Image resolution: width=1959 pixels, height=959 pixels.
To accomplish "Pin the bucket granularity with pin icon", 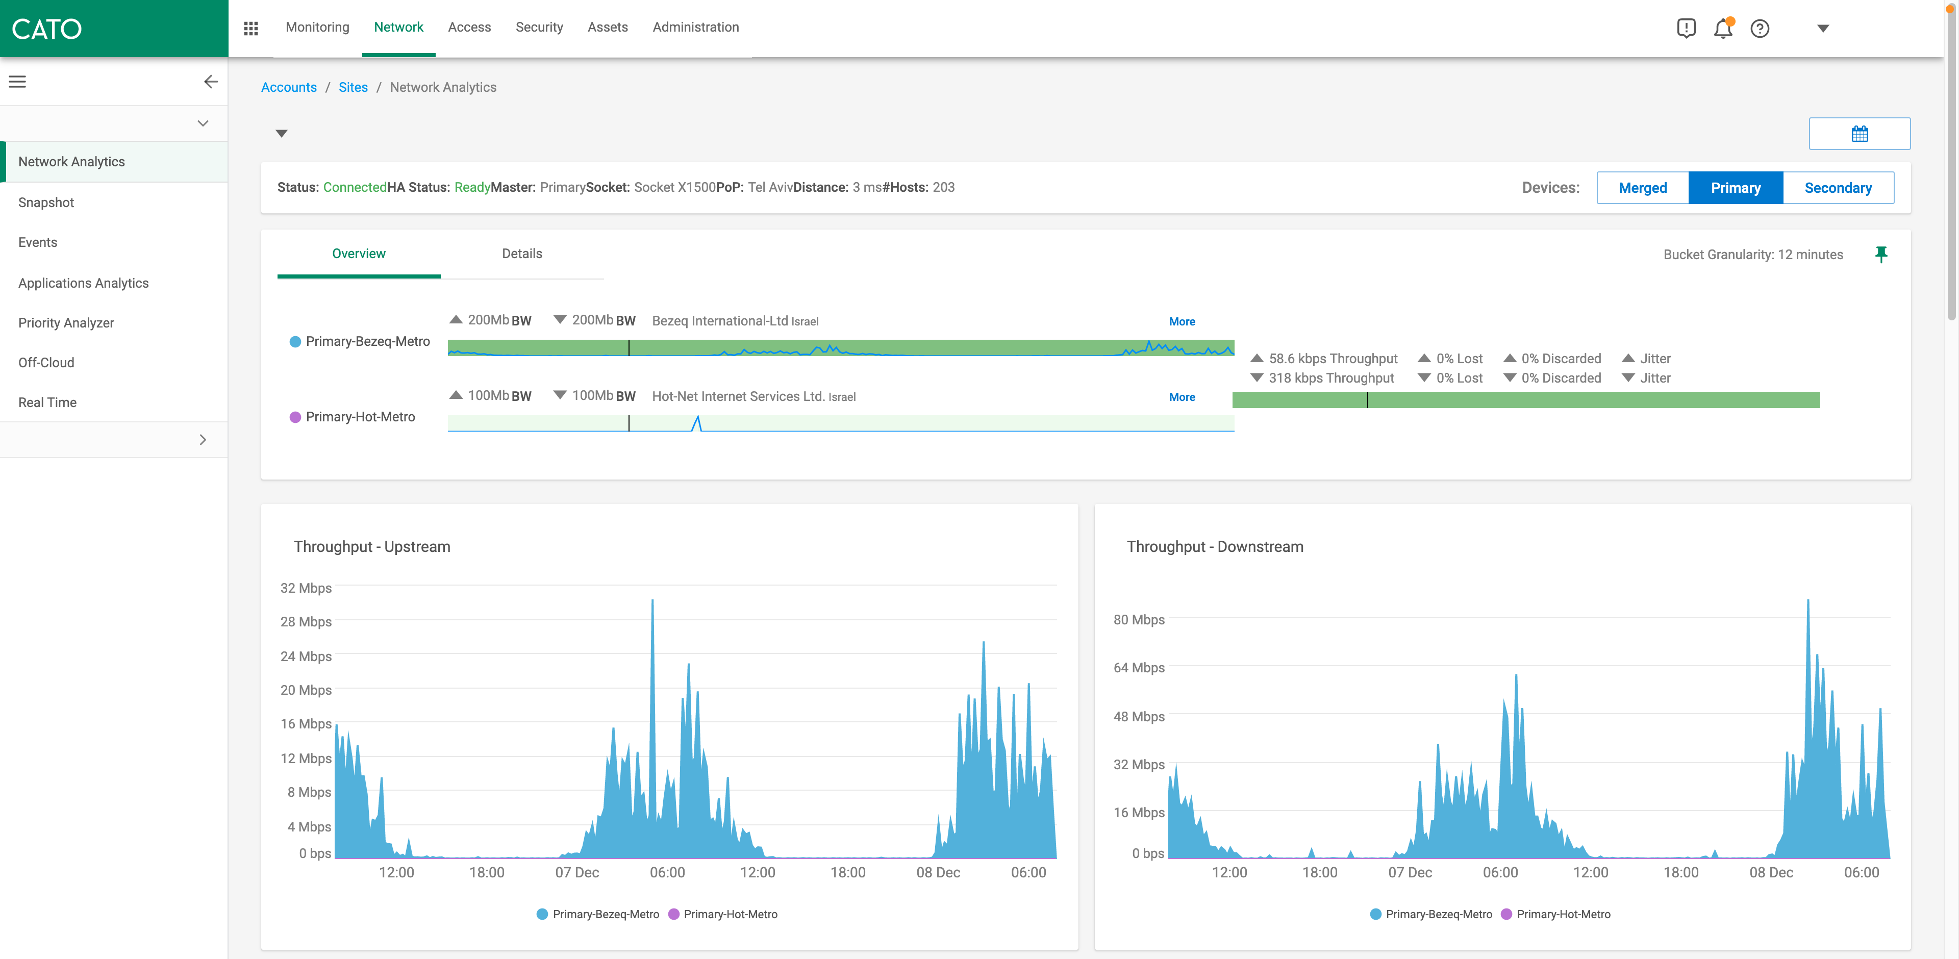I will click(1880, 254).
